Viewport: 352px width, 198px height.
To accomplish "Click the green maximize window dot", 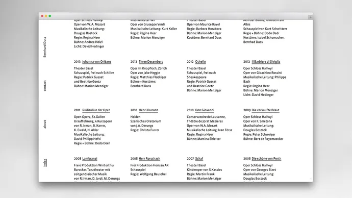I will (50, 16).
